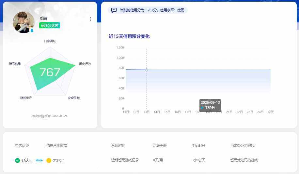Click the 当前的信用分为:767分 notice banner
Screen dimensions: 299x174
148,10
